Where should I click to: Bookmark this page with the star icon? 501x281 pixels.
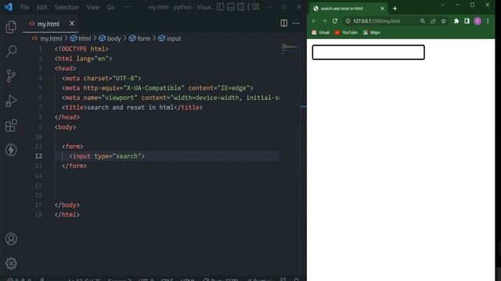pos(444,21)
